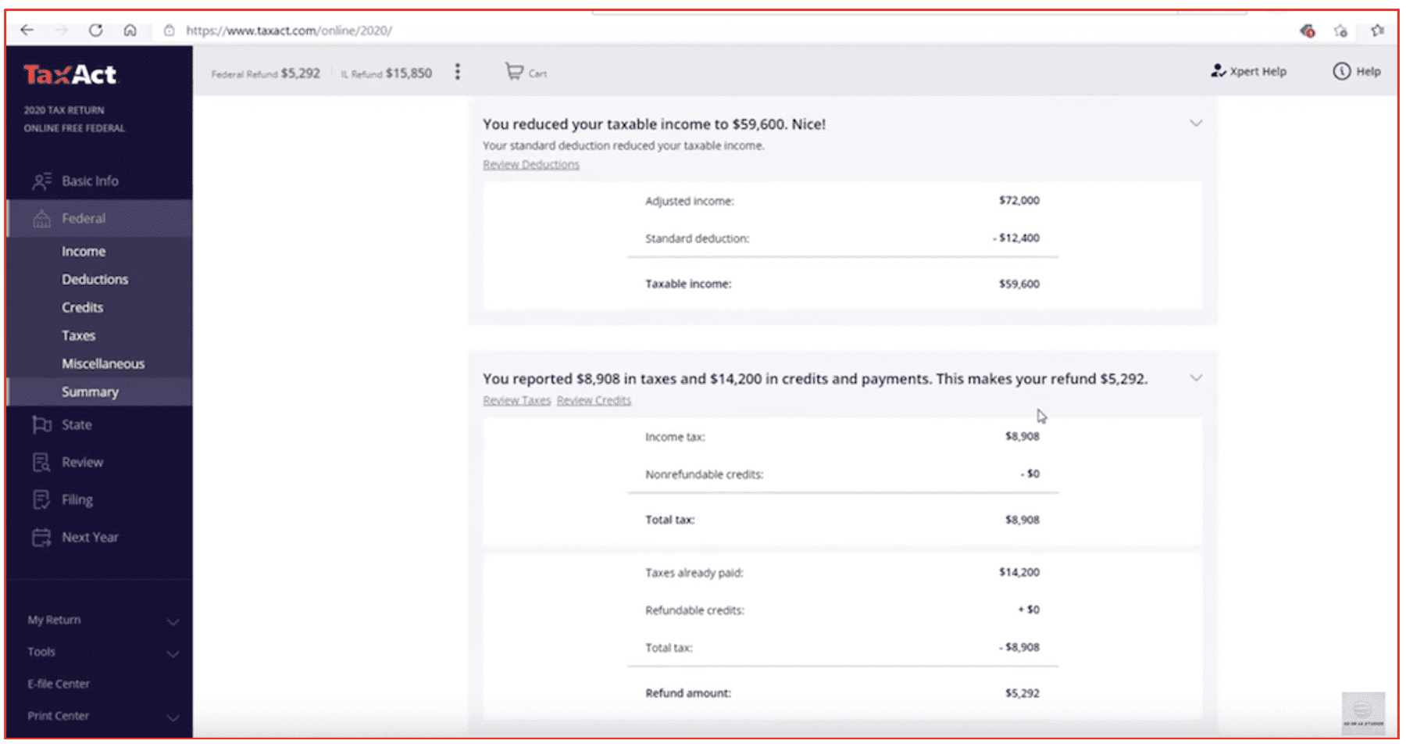This screenshot has height=744, width=1406.
Task: Click the State flag icon
Action: (42, 425)
